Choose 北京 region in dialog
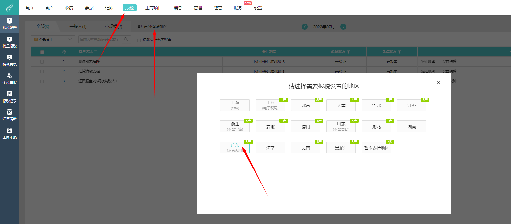Viewport: 511px width, 224px height. click(x=306, y=105)
